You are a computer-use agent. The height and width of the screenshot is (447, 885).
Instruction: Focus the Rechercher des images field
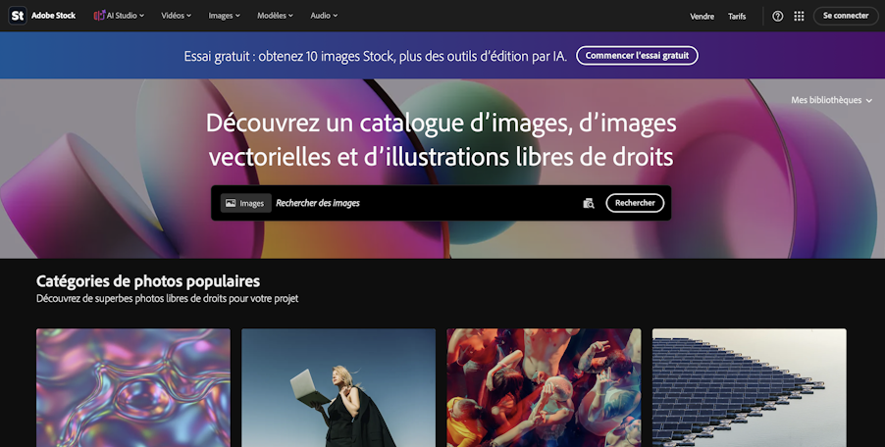(x=426, y=203)
